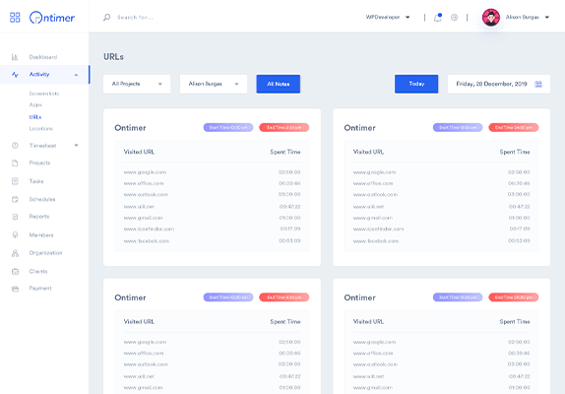Click the Dashboard chart icon in sidebar

coord(15,57)
